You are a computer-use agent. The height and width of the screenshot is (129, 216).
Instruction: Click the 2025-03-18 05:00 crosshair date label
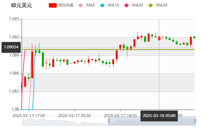(159, 115)
